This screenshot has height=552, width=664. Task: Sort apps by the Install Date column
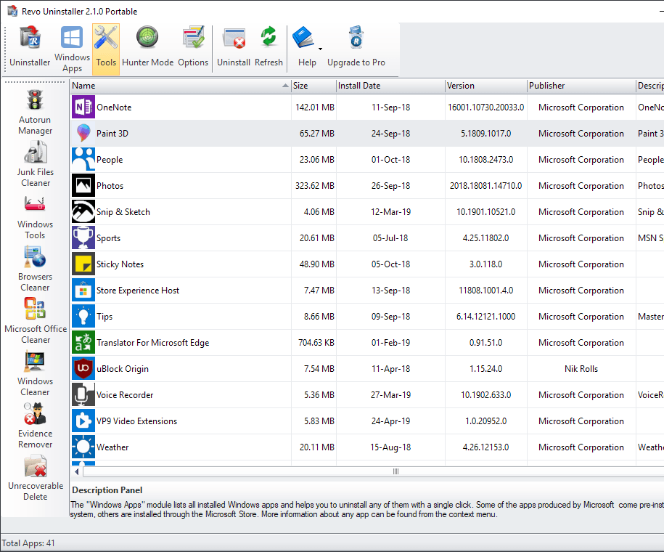pyautogui.click(x=390, y=85)
